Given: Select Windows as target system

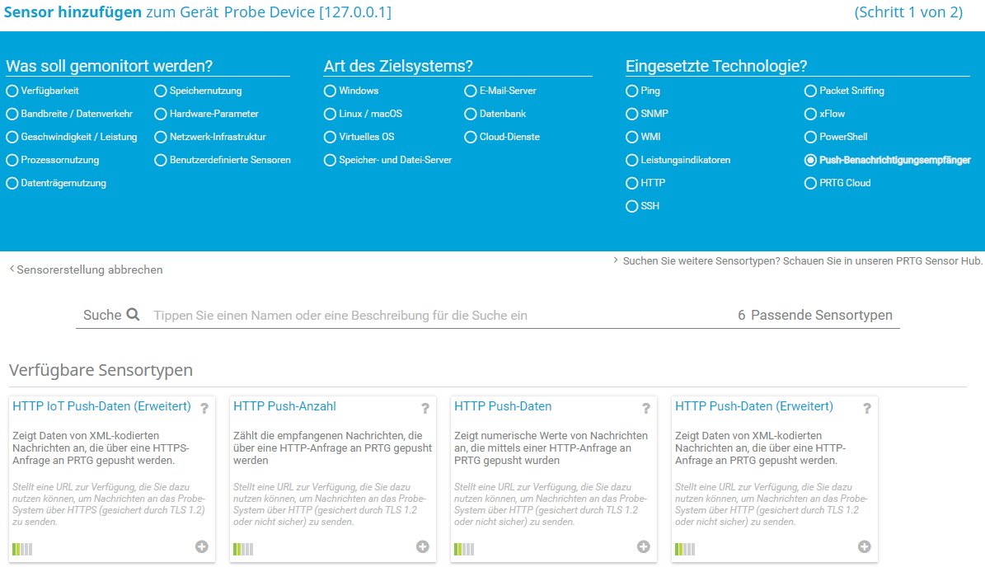Looking at the screenshot, I should pyautogui.click(x=331, y=91).
